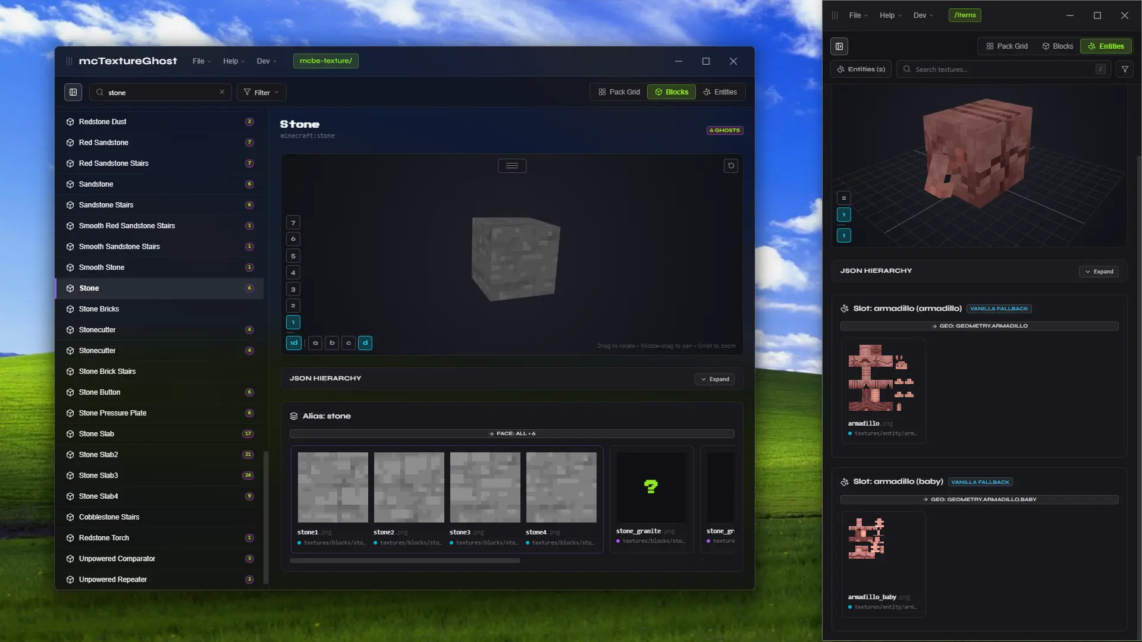Image resolution: width=1142 pixels, height=642 pixels.
Task: Reset the stone 3D preview view
Action: (731, 166)
